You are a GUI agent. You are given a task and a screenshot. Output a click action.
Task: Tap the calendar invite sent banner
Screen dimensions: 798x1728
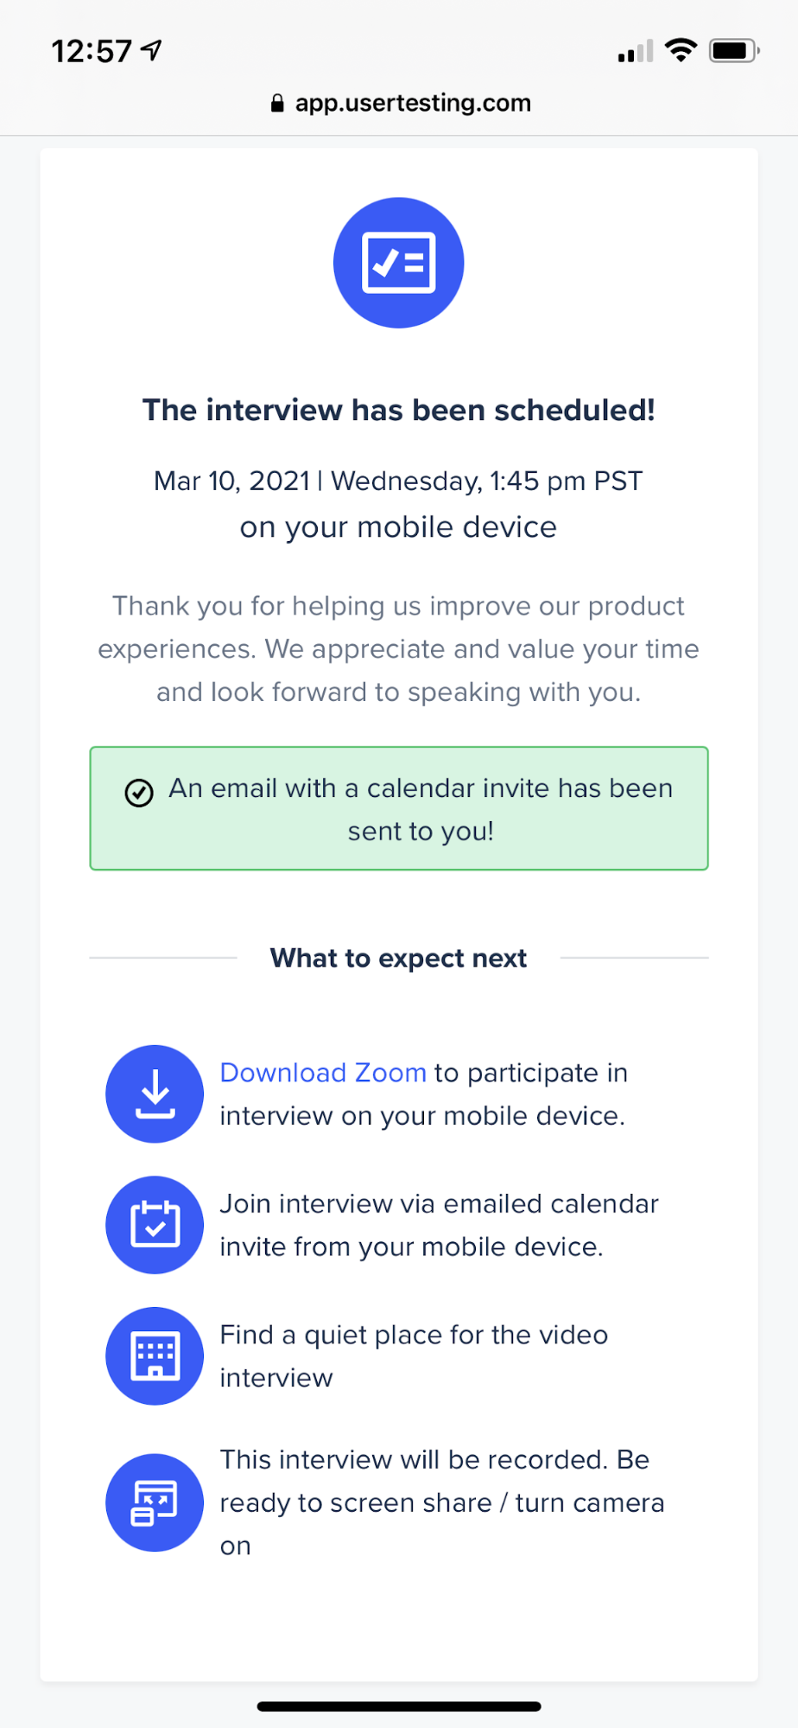399,808
